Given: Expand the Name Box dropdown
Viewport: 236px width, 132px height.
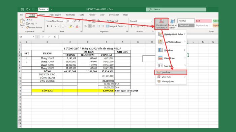Looking at the screenshot, I should pyautogui.click(x=33, y=37).
